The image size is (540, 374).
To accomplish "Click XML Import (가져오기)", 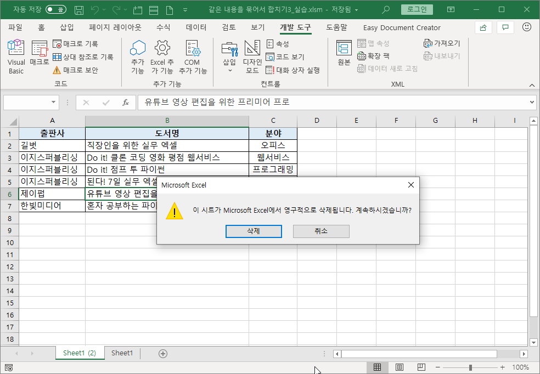I will pyautogui.click(x=442, y=43).
